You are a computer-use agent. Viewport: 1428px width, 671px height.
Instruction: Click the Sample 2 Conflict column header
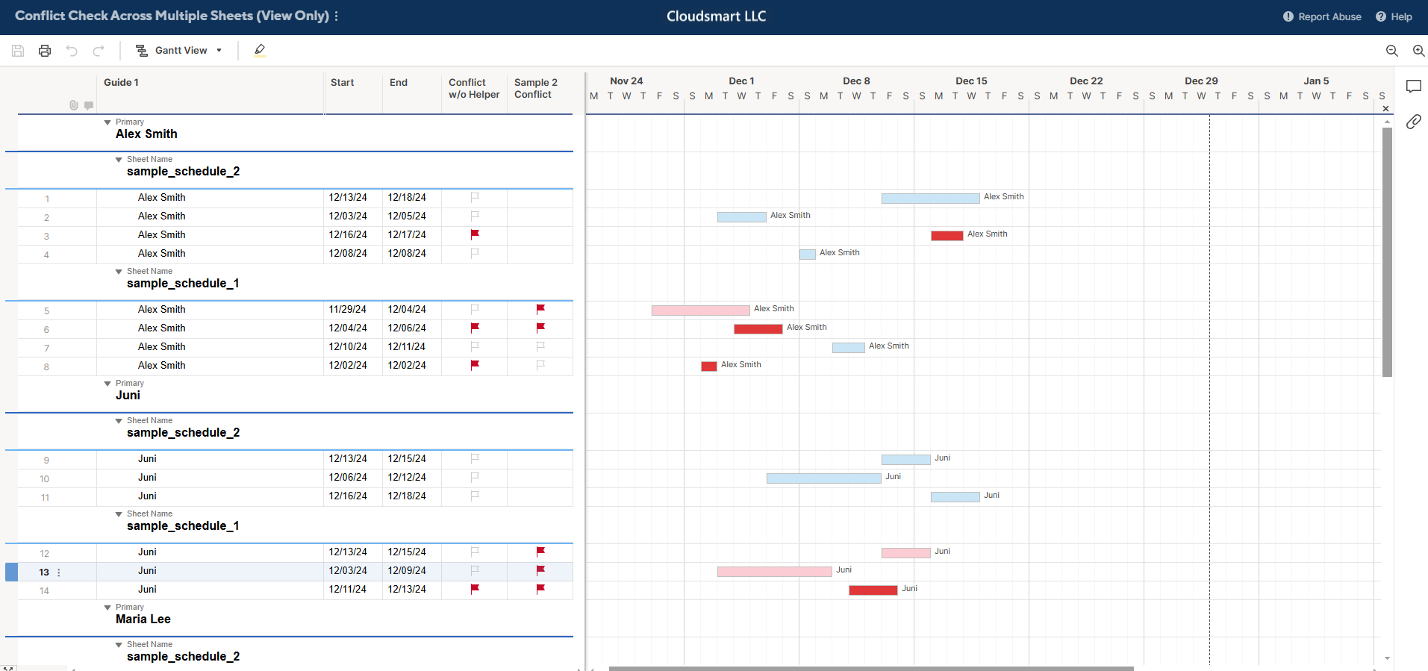point(540,93)
